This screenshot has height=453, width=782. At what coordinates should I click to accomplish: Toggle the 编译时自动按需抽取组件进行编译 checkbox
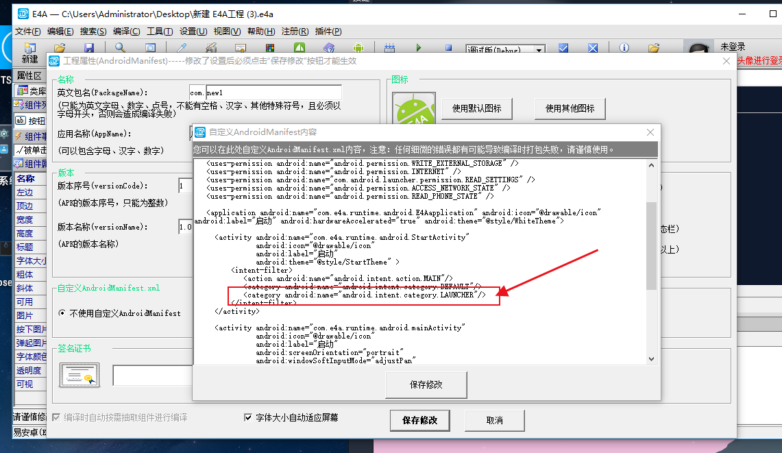point(56,417)
